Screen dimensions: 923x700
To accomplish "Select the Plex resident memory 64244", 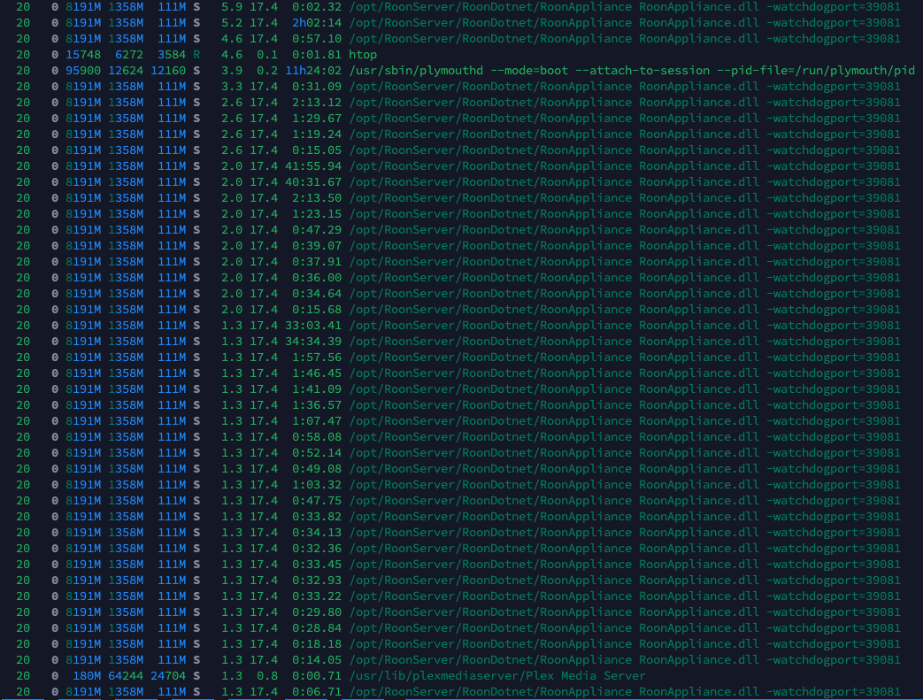I will point(126,676).
